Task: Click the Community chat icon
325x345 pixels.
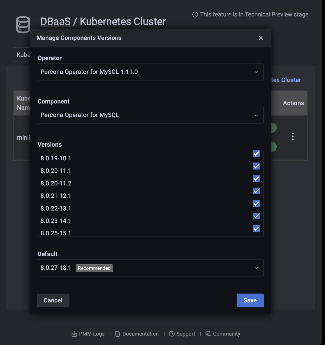Action: point(208,334)
